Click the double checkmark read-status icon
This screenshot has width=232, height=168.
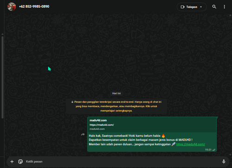point(214,150)
